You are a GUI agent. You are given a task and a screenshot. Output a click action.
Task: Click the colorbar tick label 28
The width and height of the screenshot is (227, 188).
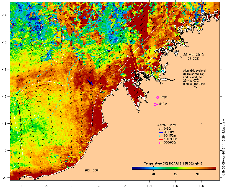point(153,174)
